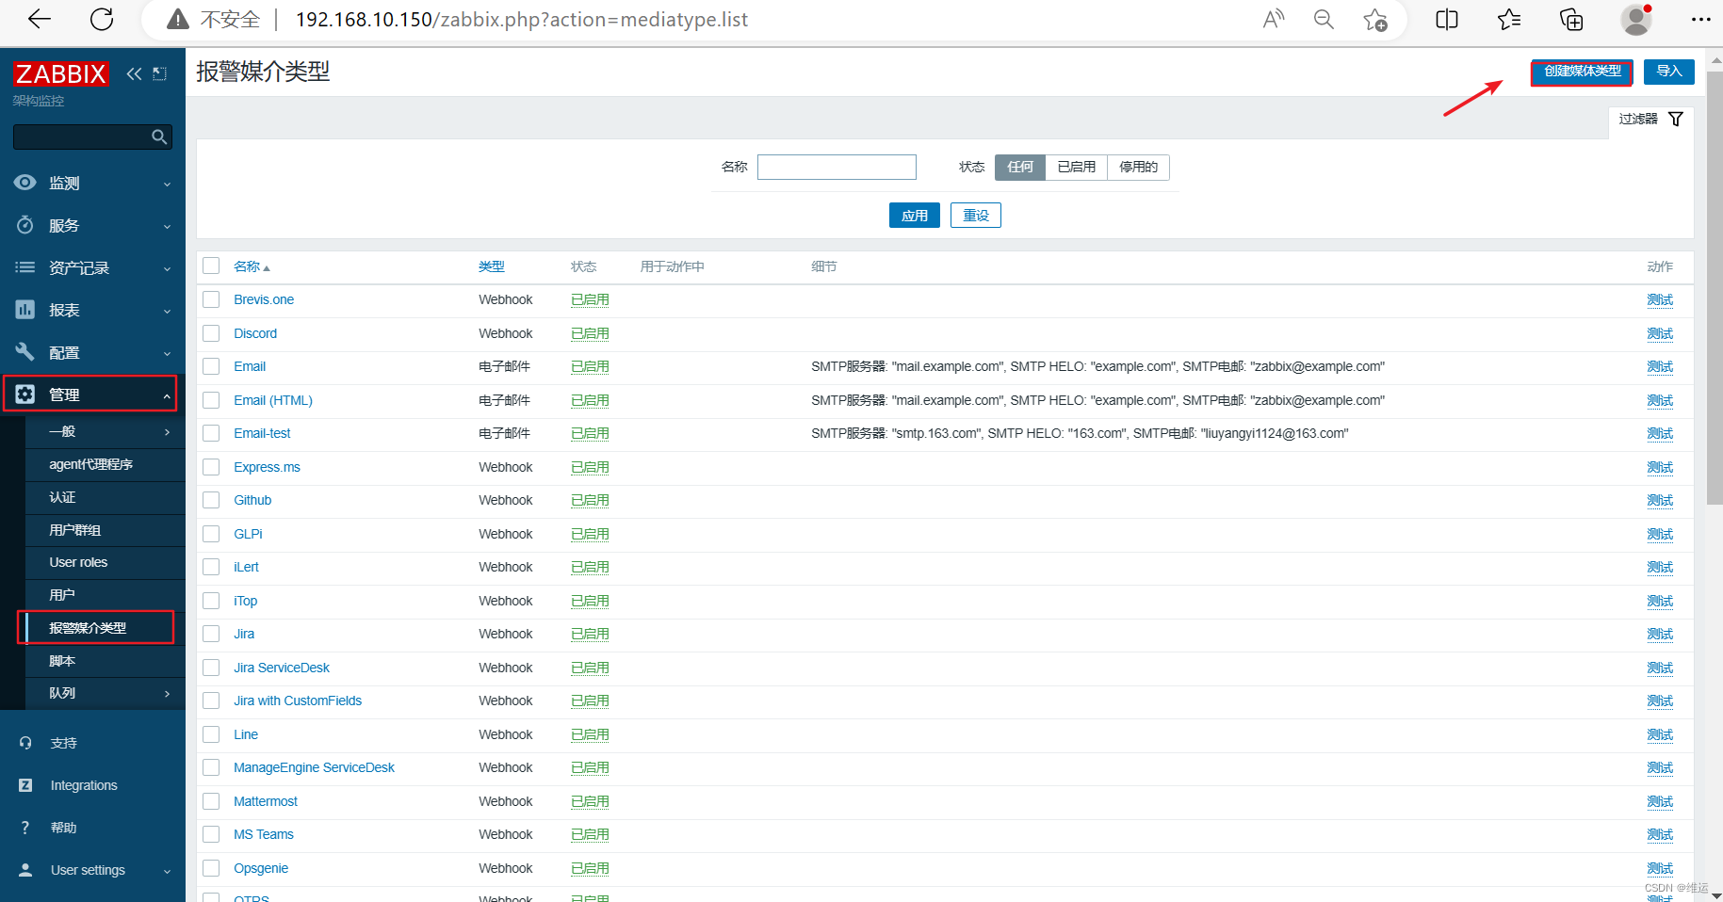Screen dimensions: 1723x902
Task: Check the MS Teams row checkbox
Action: [211, 834]
